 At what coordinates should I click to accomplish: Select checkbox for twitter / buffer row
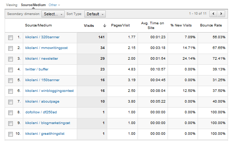point(10,69)
